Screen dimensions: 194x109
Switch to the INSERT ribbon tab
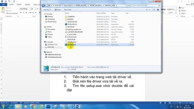(19, 5)
